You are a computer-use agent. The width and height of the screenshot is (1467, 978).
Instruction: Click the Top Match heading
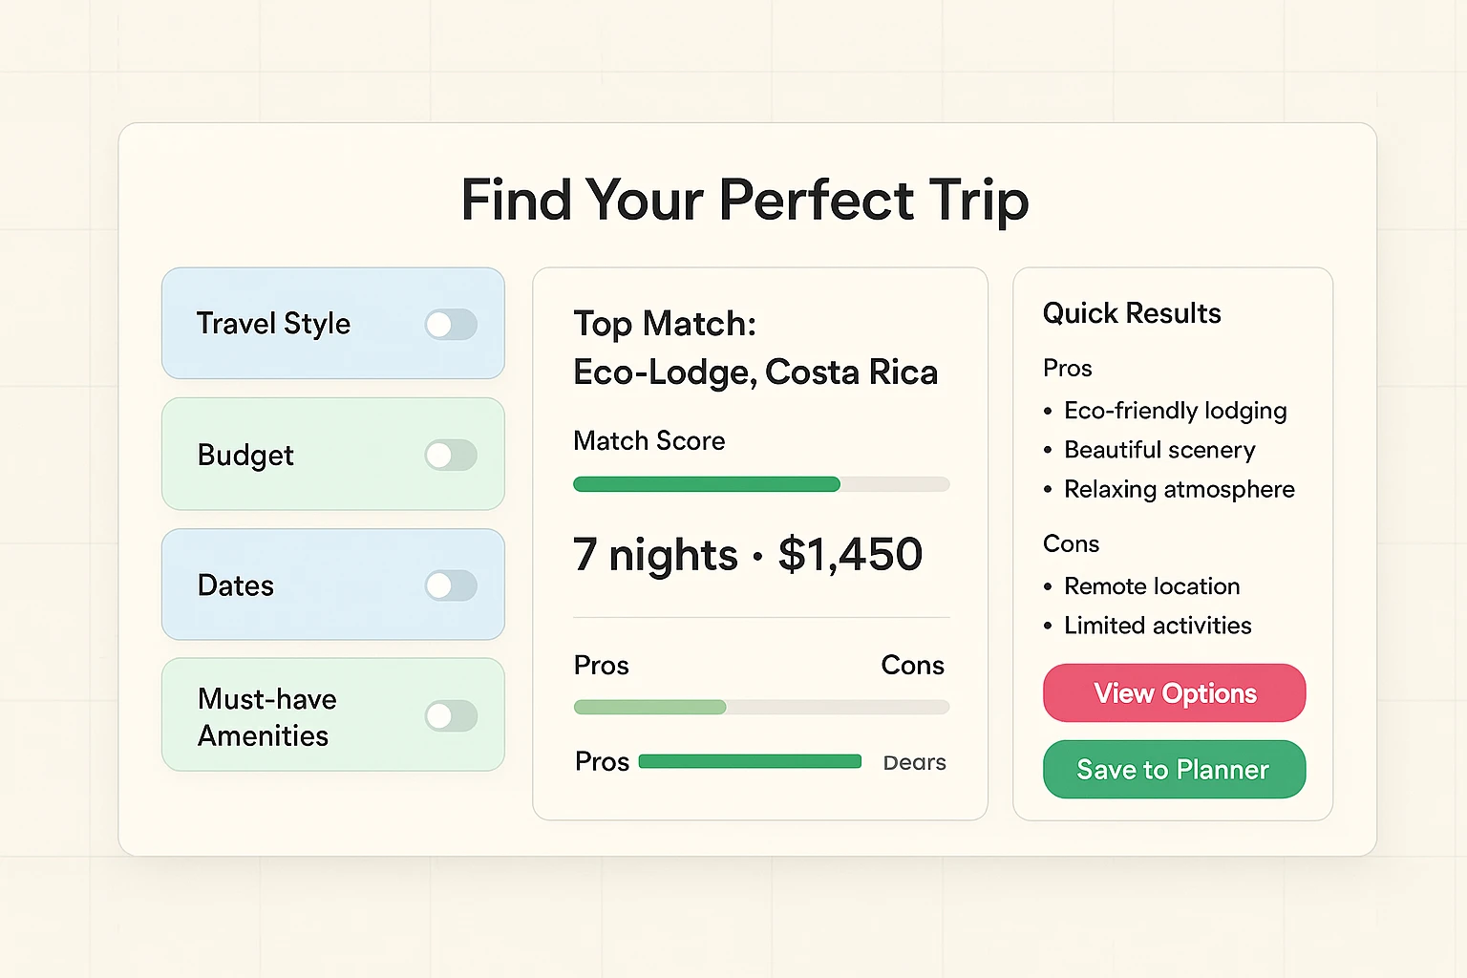(x=664, y=324)
